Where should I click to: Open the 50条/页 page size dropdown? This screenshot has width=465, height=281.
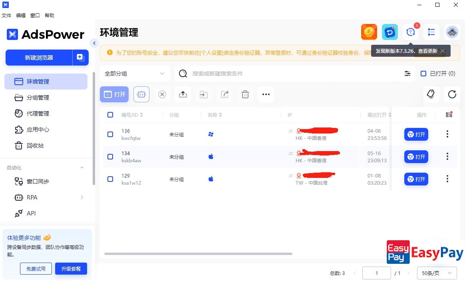437,273
